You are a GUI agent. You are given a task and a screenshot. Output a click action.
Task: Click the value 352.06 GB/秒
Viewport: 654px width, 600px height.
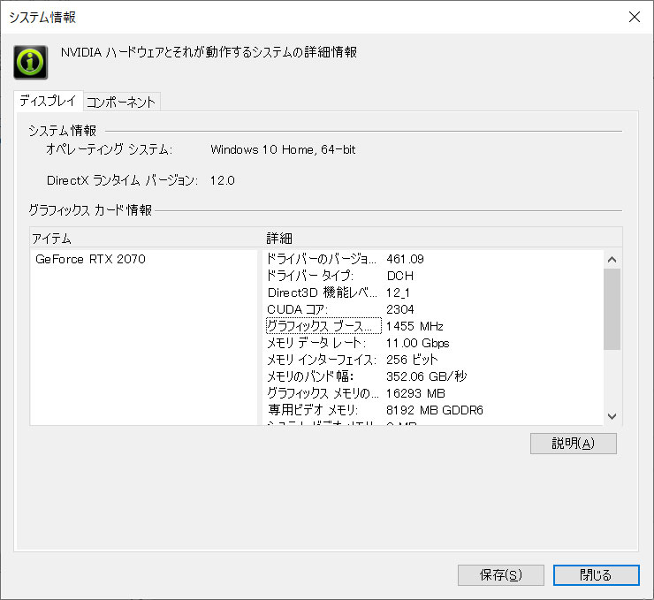click(427, 376)
